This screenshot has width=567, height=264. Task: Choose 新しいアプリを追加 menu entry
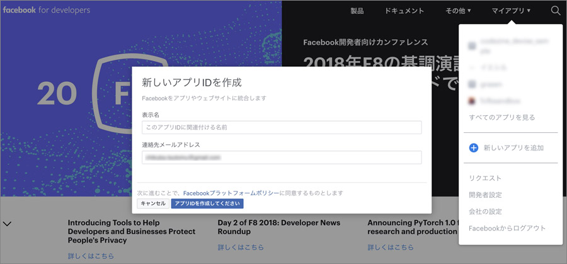pyautogui.click(x=513, y=147)
